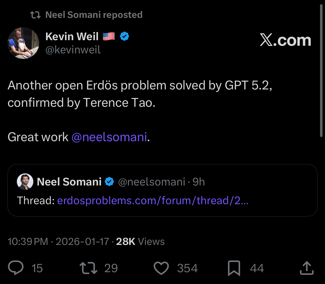Click the 10:39 PM post timestamp
Screen dimensions: 325x284
(28, 241)
